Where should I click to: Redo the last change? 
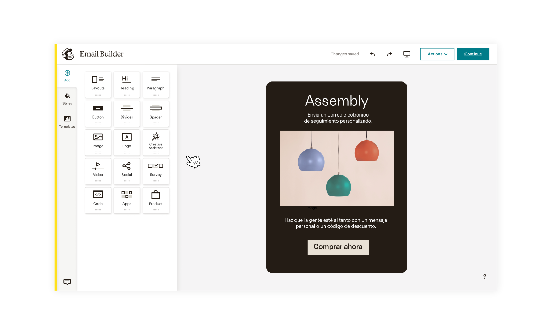point(390,54)
